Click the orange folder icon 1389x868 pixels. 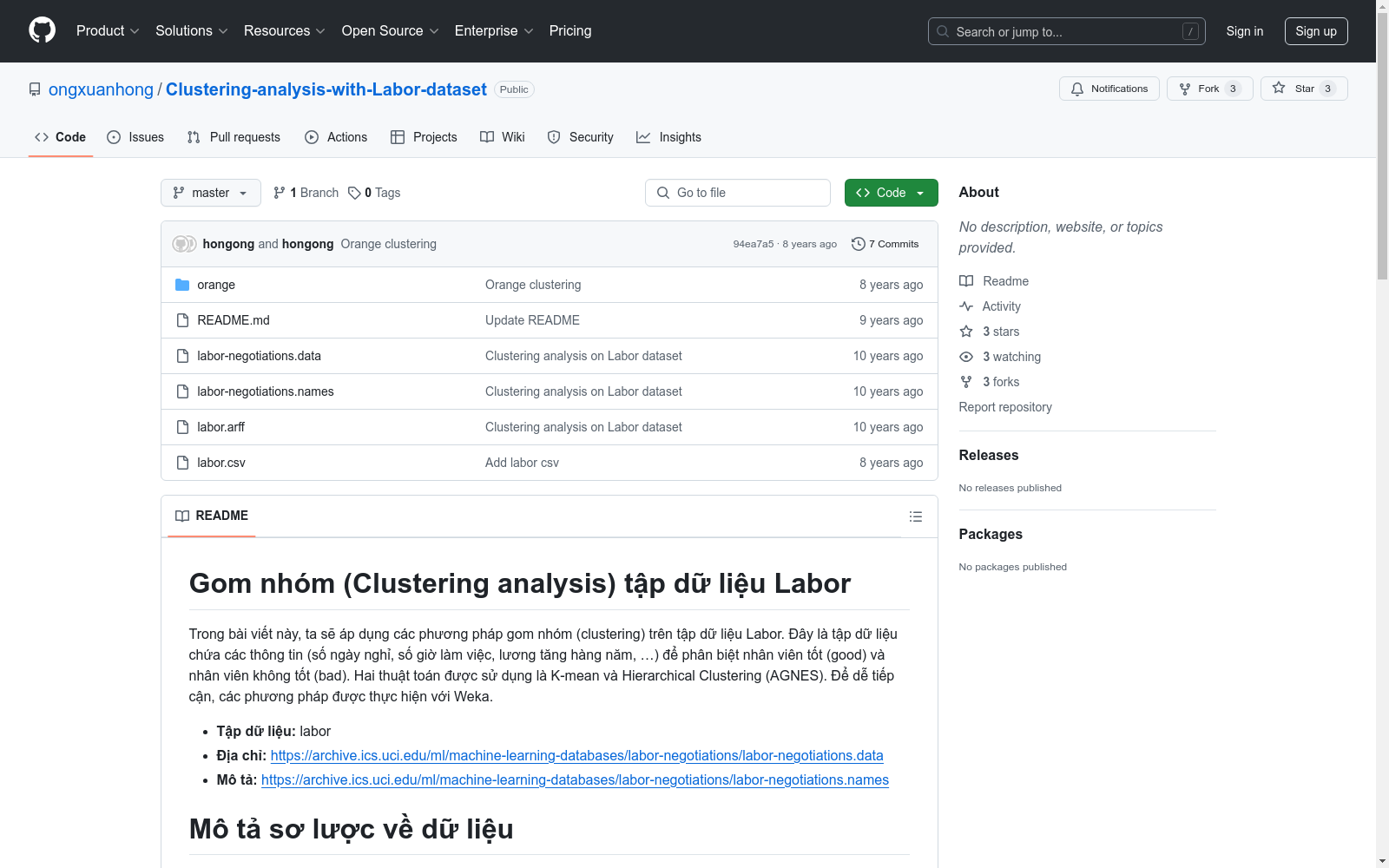[182, 285]
